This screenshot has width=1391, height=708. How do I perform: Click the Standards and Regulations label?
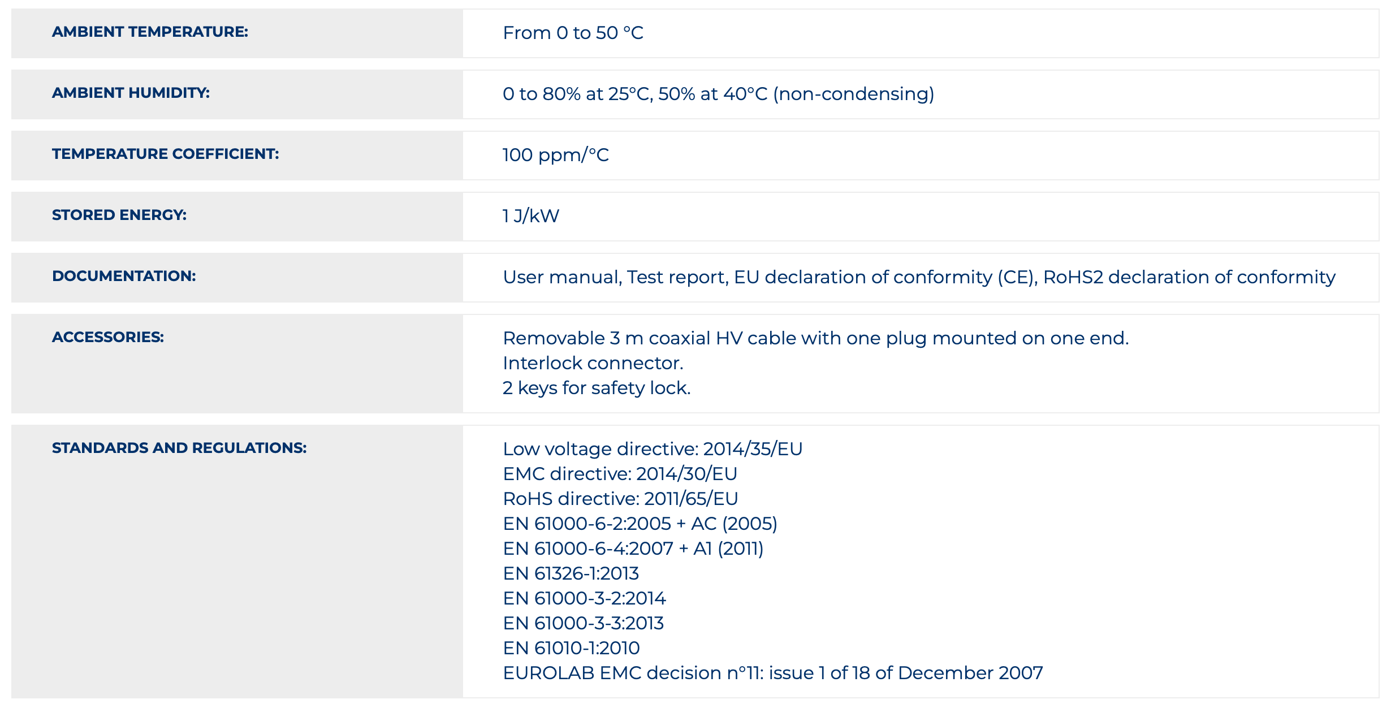pos(179,448)
